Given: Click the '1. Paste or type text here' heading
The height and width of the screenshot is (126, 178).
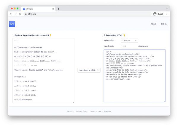Looking at the screenshot, I should [x=31, y=35].
